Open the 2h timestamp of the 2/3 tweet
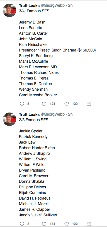 tap(70, 114)
